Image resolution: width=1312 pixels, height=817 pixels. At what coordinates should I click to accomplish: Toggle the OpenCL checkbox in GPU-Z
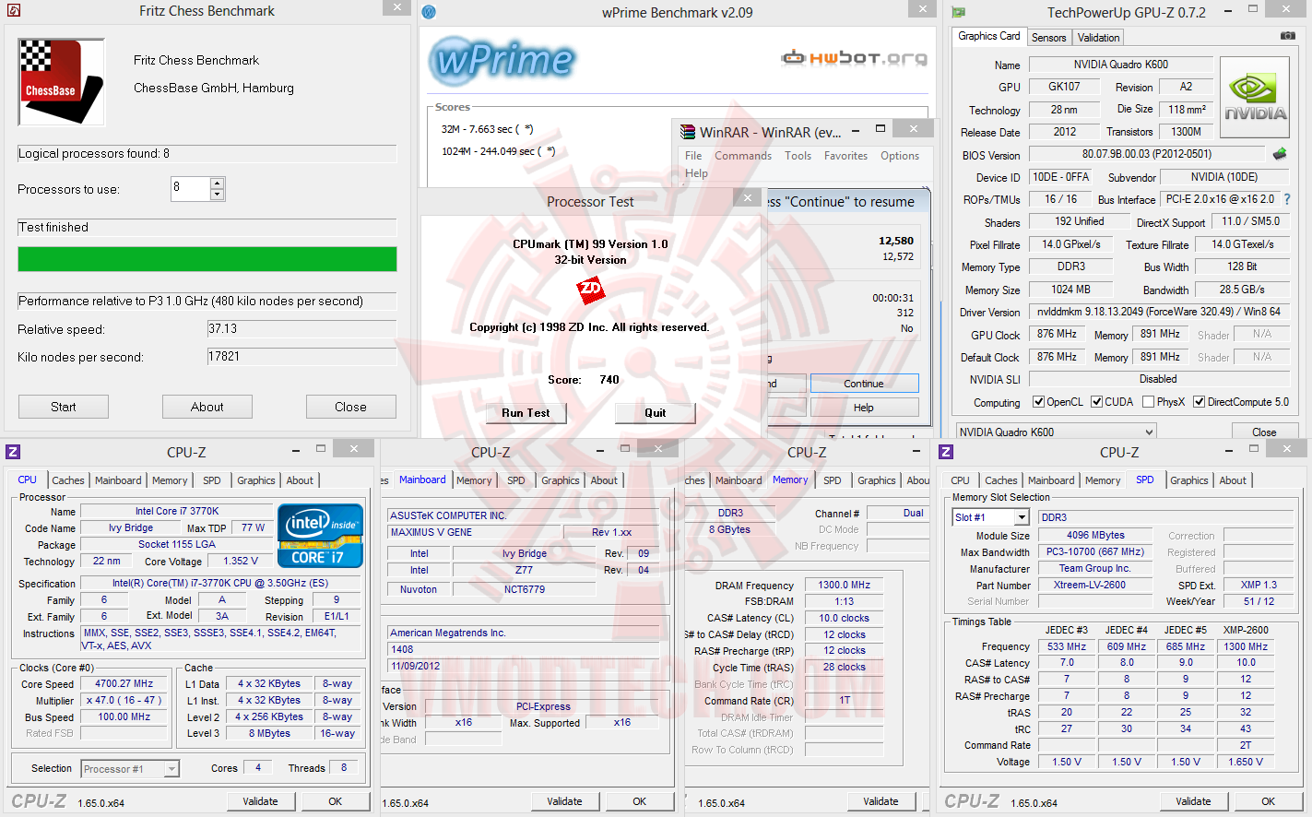pos(1038,402)
